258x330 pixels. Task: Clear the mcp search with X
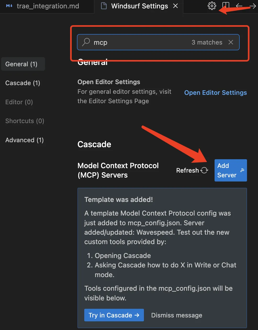231,42
